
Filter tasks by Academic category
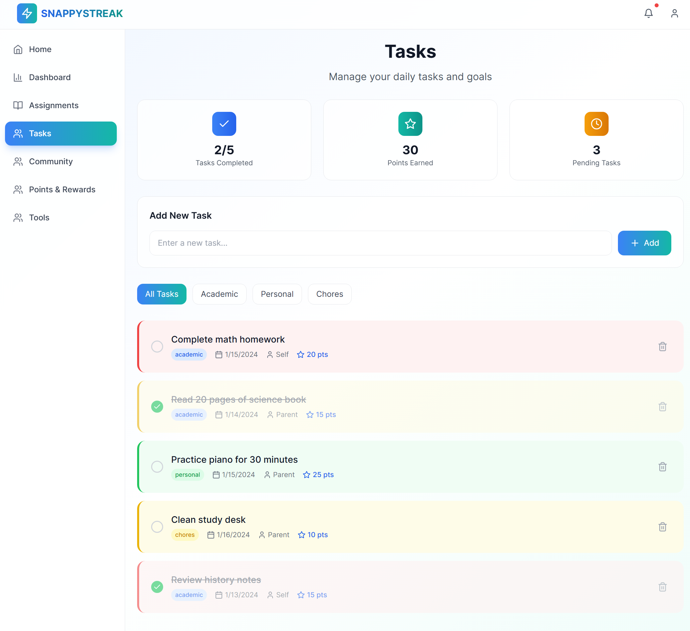point(219,294)
